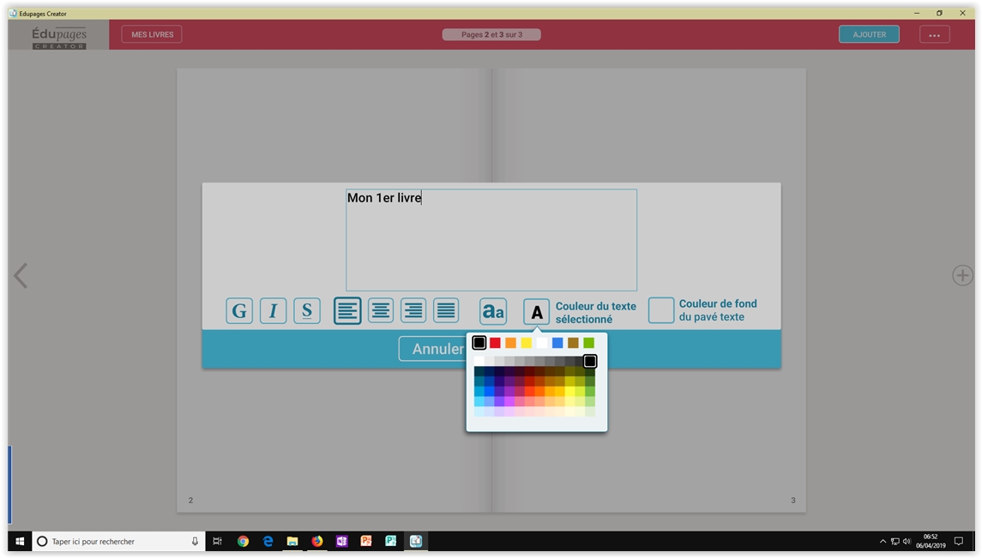982x558 pixels.
Task: Go to previous page with left arrow
Action: (21, 275)
